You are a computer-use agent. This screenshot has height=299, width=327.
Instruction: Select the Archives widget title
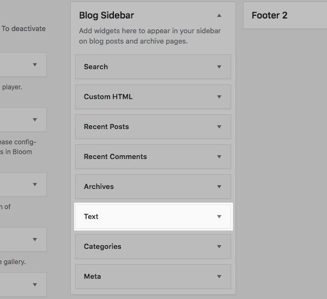tap(99, 187)
